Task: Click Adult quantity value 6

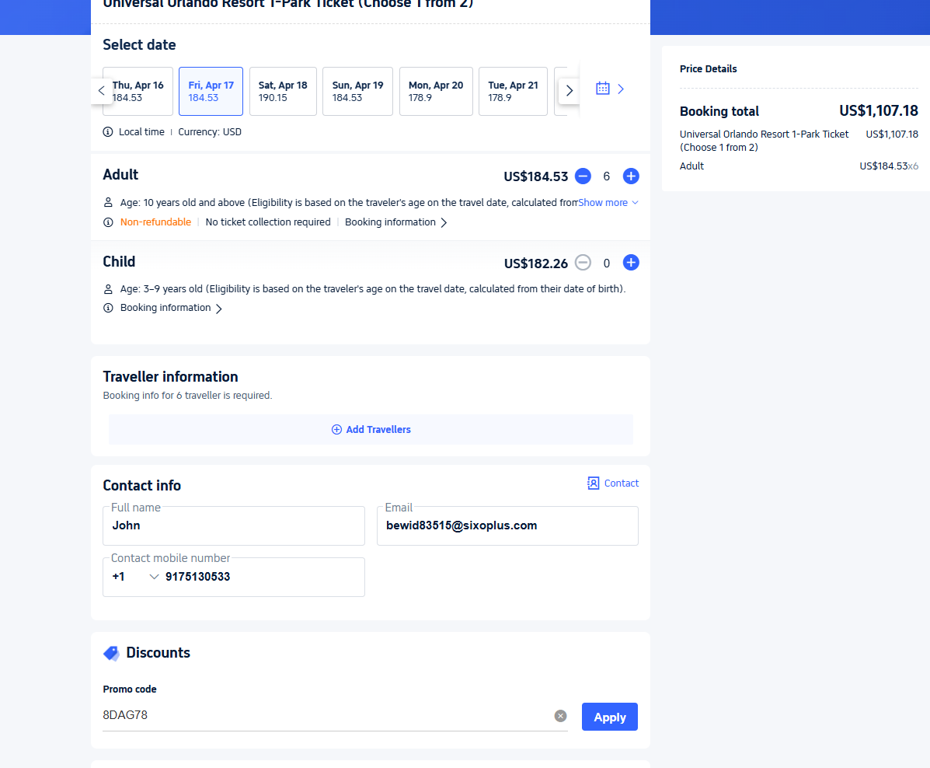Action: [607, 176]
